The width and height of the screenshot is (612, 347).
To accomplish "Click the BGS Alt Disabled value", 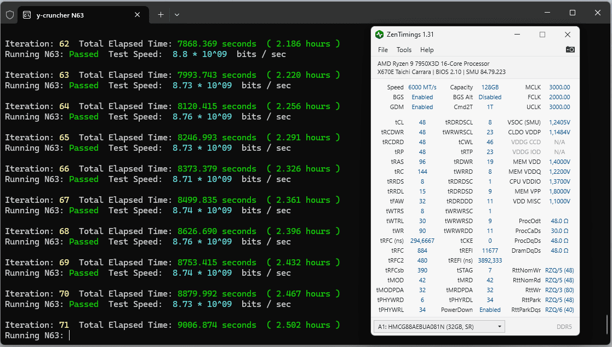I will (490, 97).
